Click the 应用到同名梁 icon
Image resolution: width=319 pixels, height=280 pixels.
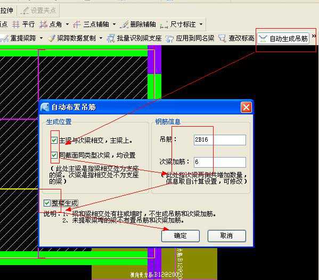(169, 38)
